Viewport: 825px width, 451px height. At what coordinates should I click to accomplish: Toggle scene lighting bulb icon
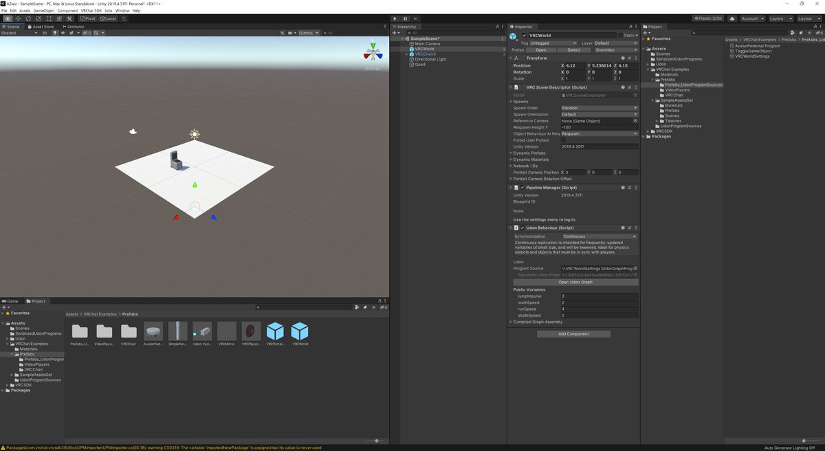tap(54, 33)
